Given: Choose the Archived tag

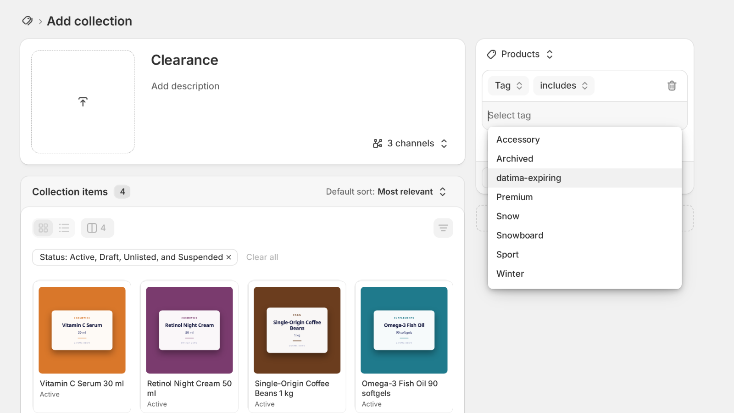Looking at the screenshot, I should (x=584, y=159).
